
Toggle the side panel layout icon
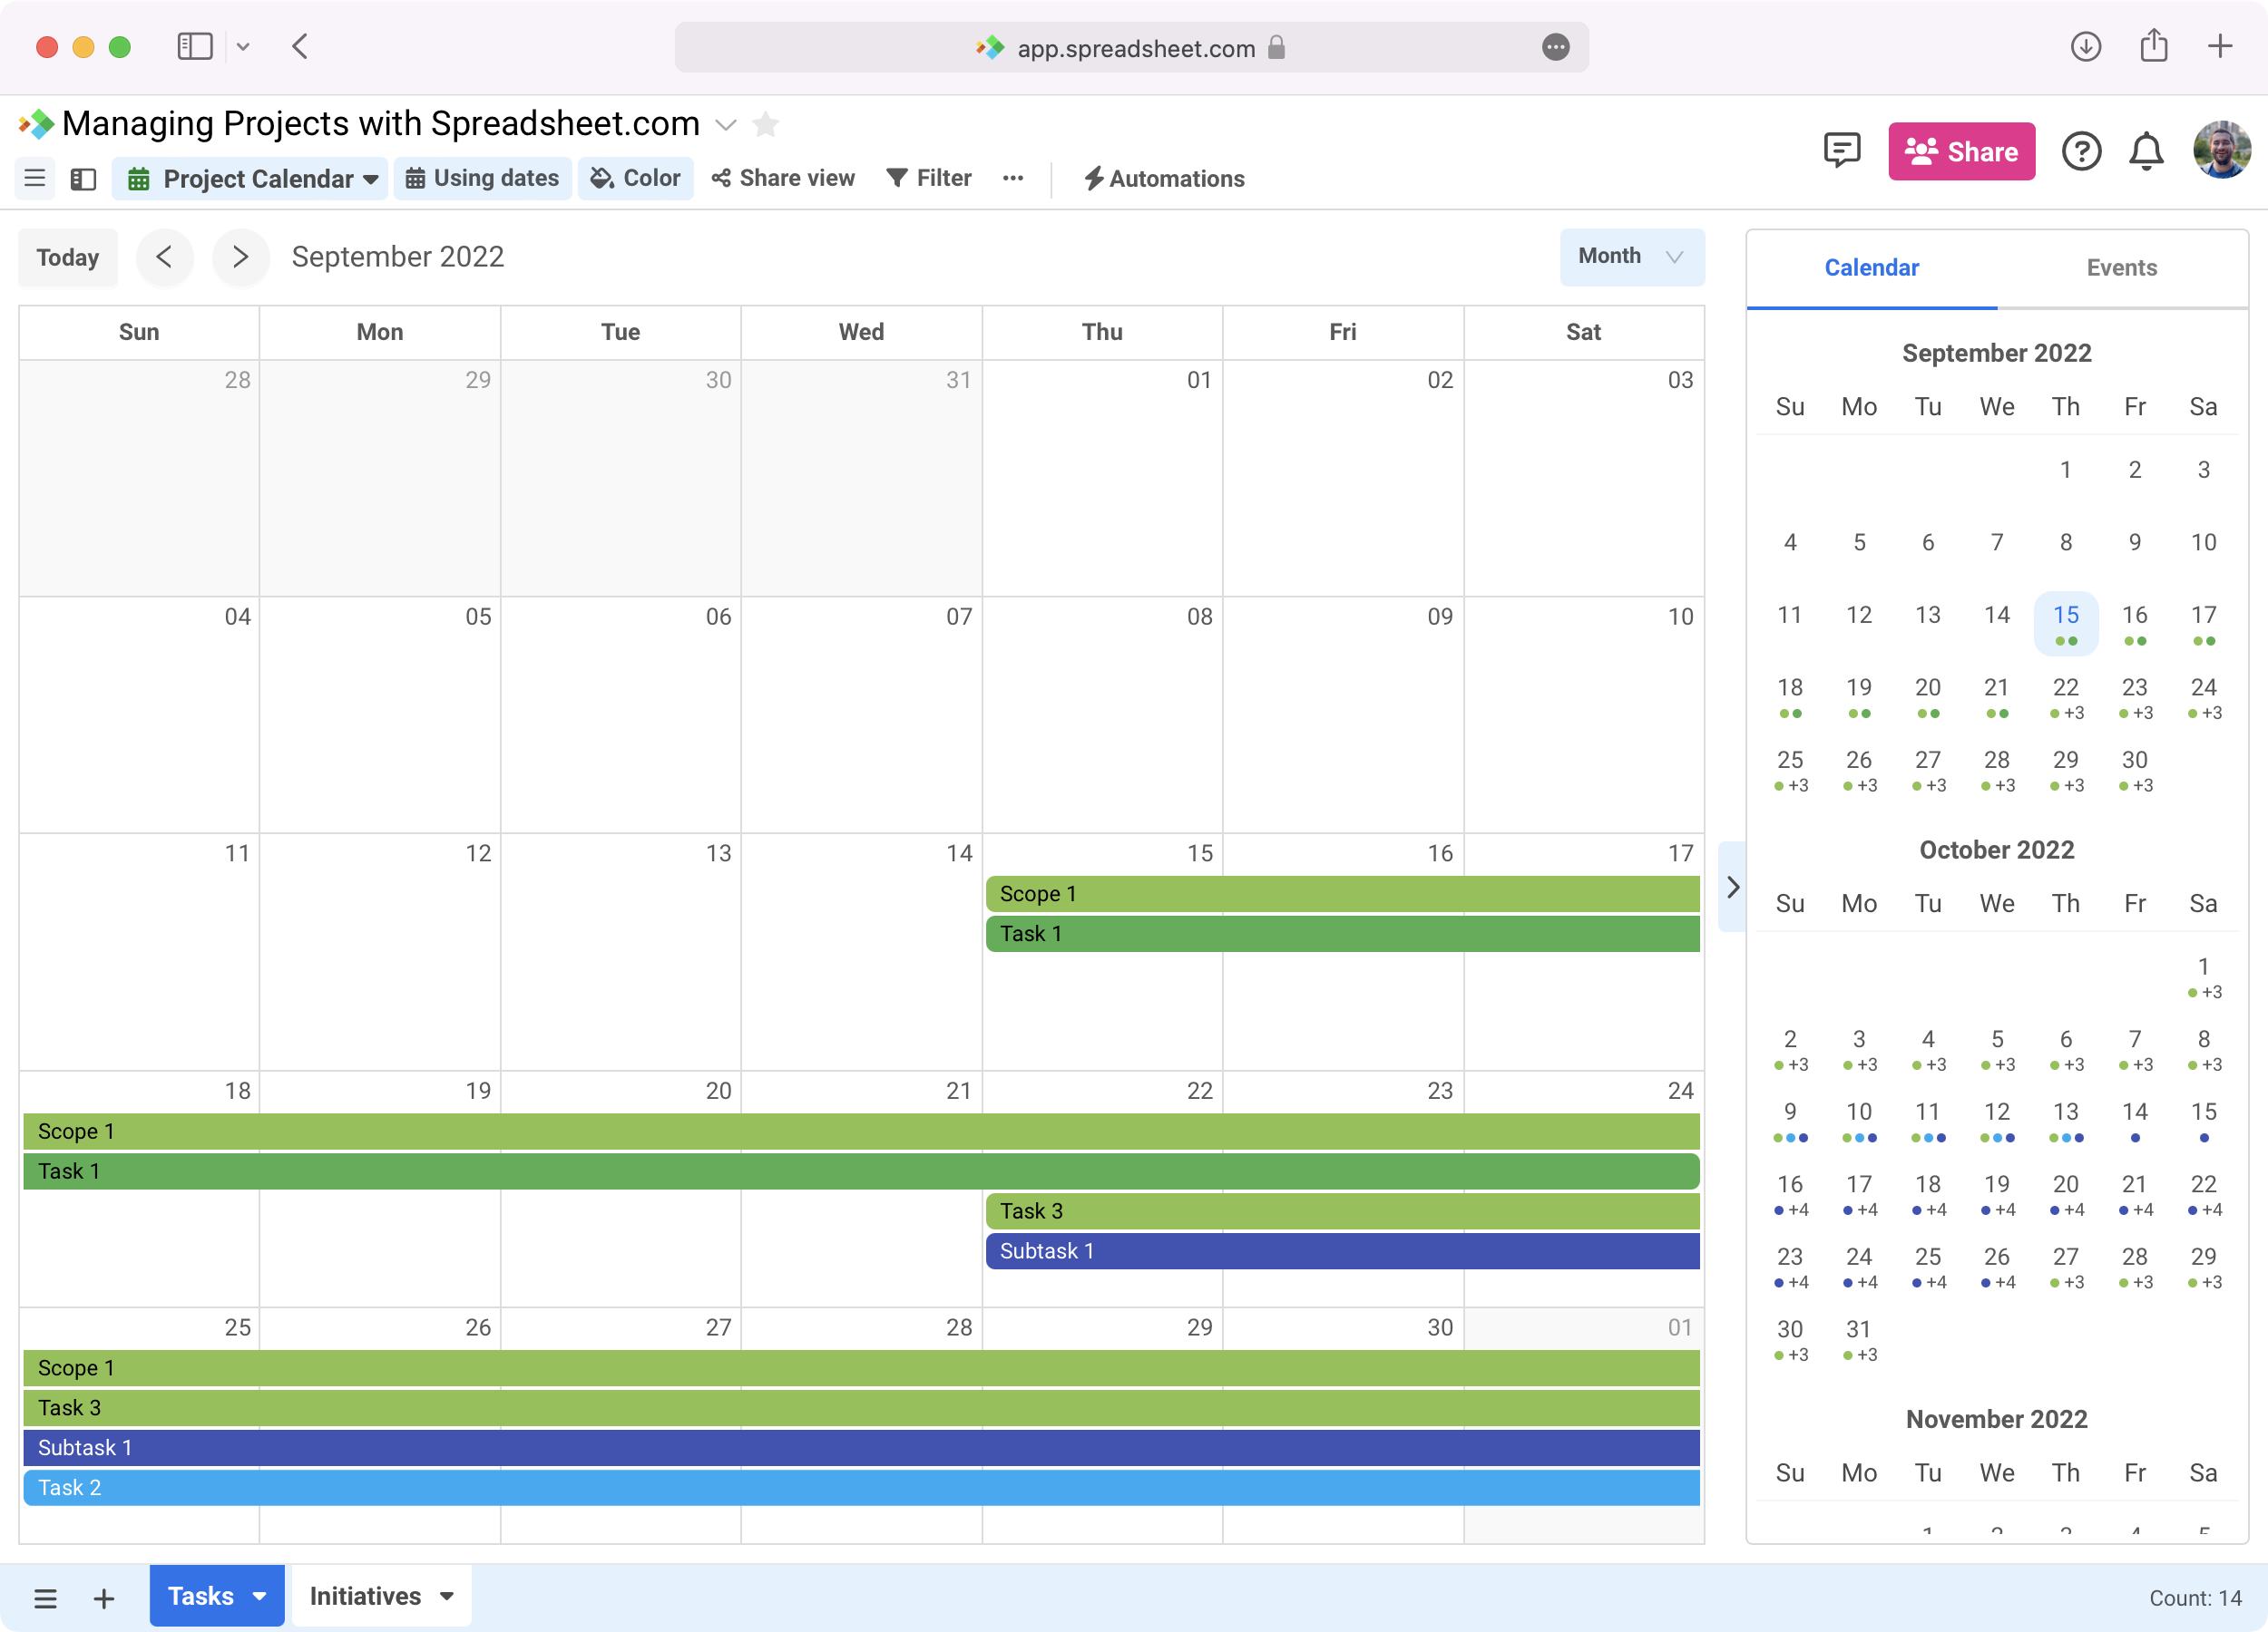83,179
